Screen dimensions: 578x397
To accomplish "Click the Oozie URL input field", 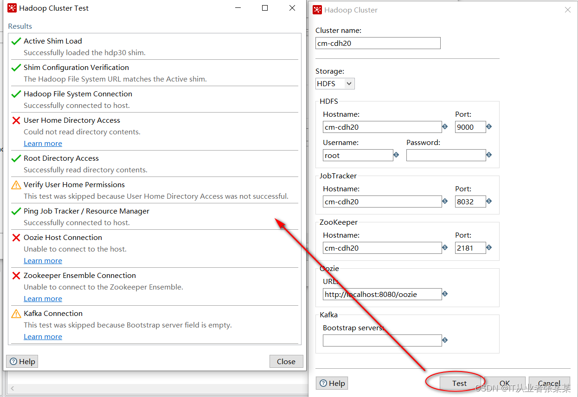I will [382, 294].
